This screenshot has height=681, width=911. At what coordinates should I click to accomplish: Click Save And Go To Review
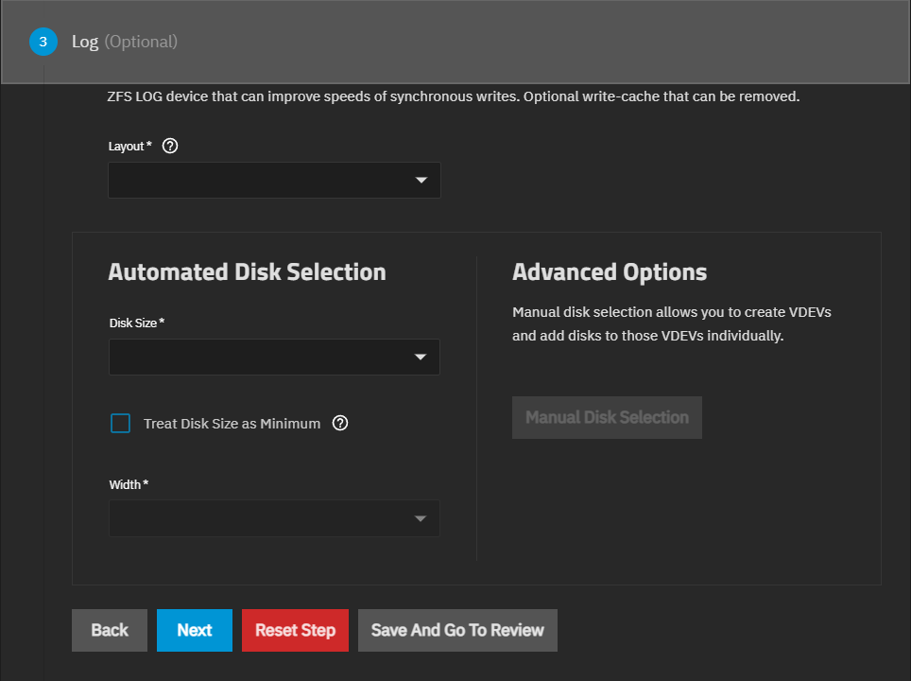tap(457, 630)
